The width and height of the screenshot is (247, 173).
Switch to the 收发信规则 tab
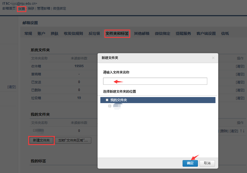73,33
